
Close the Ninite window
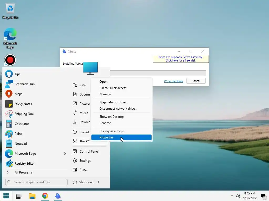point(203,52)
